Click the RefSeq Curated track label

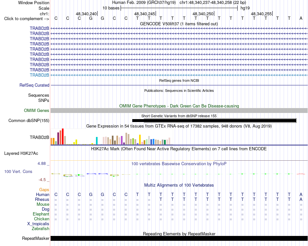coord(34,85)
